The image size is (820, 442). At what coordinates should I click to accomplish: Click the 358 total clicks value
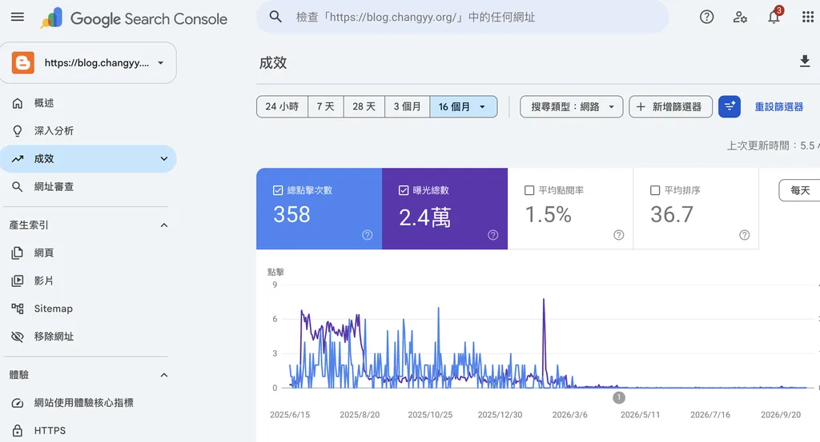[x=291, y=214]
